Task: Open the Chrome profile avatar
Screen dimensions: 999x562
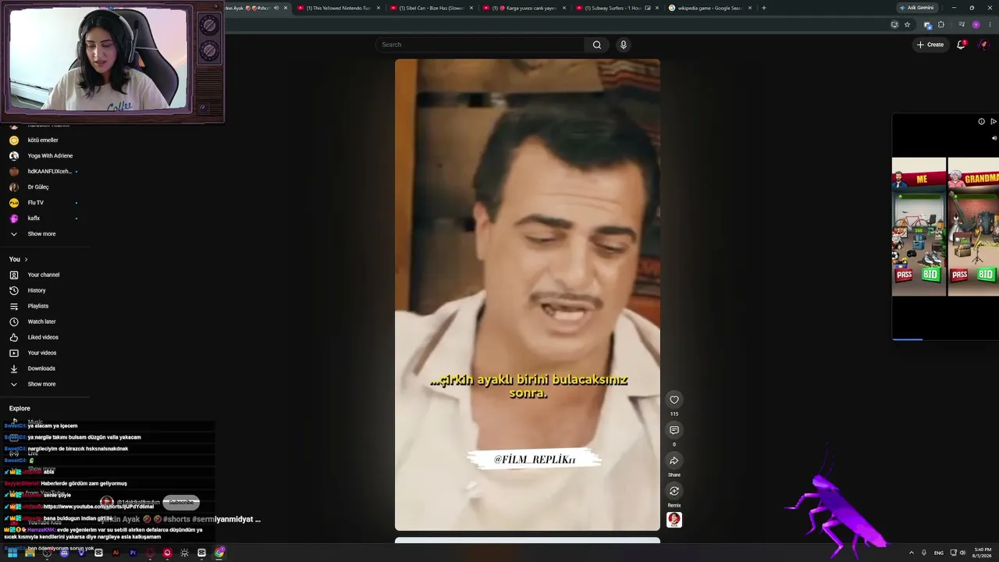Action: point(976,25)
